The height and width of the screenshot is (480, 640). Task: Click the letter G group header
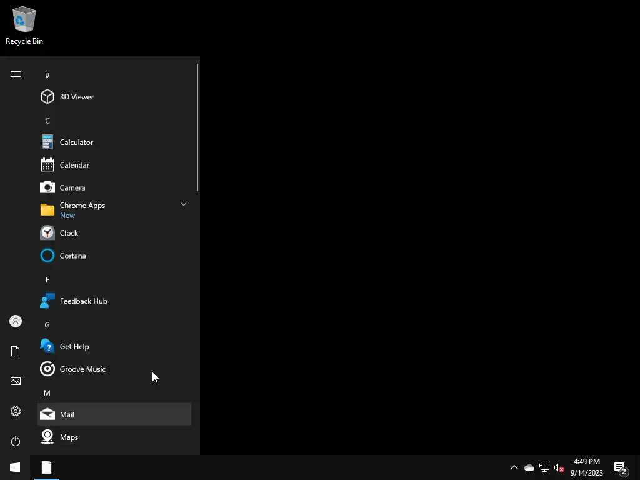pyautogui.click(x=47, y=325)
